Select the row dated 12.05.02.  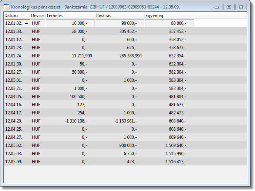pyautogui.click(x=125, y=145)
